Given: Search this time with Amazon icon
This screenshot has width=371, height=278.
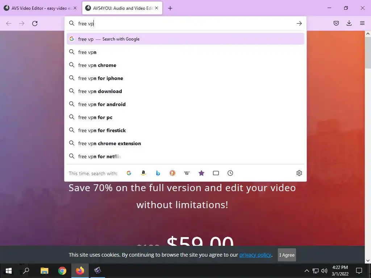Looking at the screenshot, I should (x=143, y=173).
